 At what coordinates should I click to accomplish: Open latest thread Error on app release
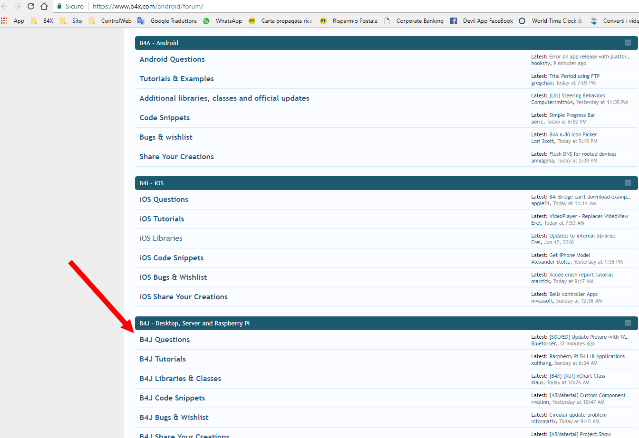pyautogui.click(x=590, y=57)
